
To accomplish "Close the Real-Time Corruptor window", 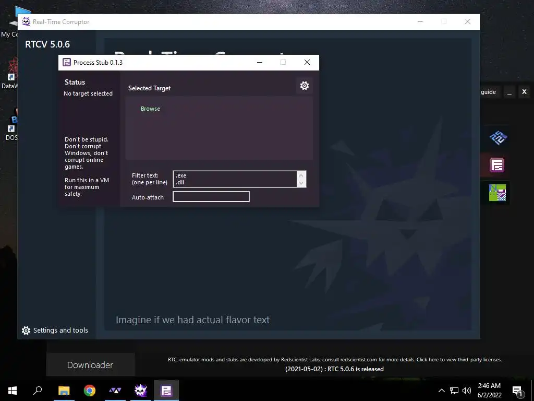I will point(468,21).
